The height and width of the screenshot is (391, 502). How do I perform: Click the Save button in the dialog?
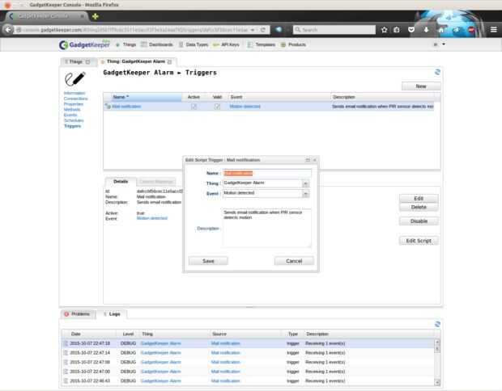[208, 261]
